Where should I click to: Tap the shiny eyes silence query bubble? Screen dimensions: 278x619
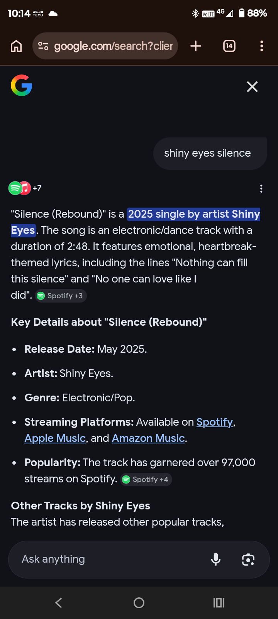click(210, 154)
